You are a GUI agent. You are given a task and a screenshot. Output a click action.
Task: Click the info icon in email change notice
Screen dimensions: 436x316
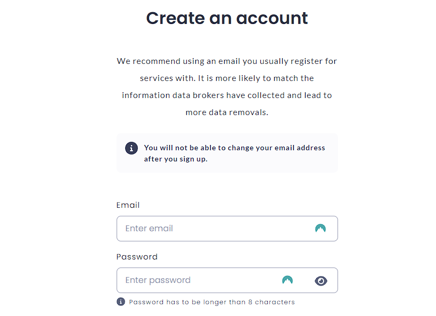tap(131, 148)
